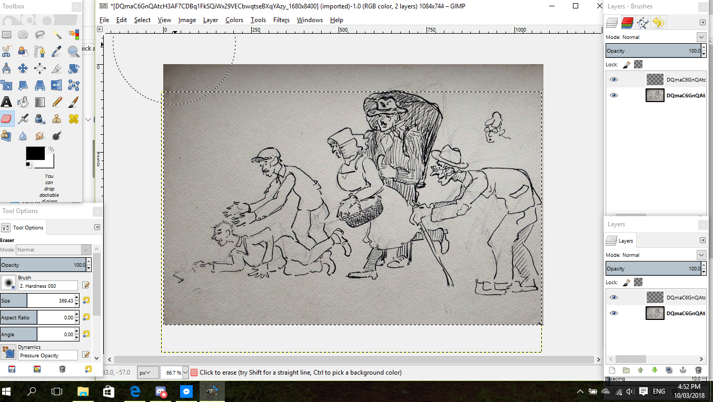Select the Airbrush tool
Image resolution: width=713 pixels, height=402 pixels.
[23, 119]
